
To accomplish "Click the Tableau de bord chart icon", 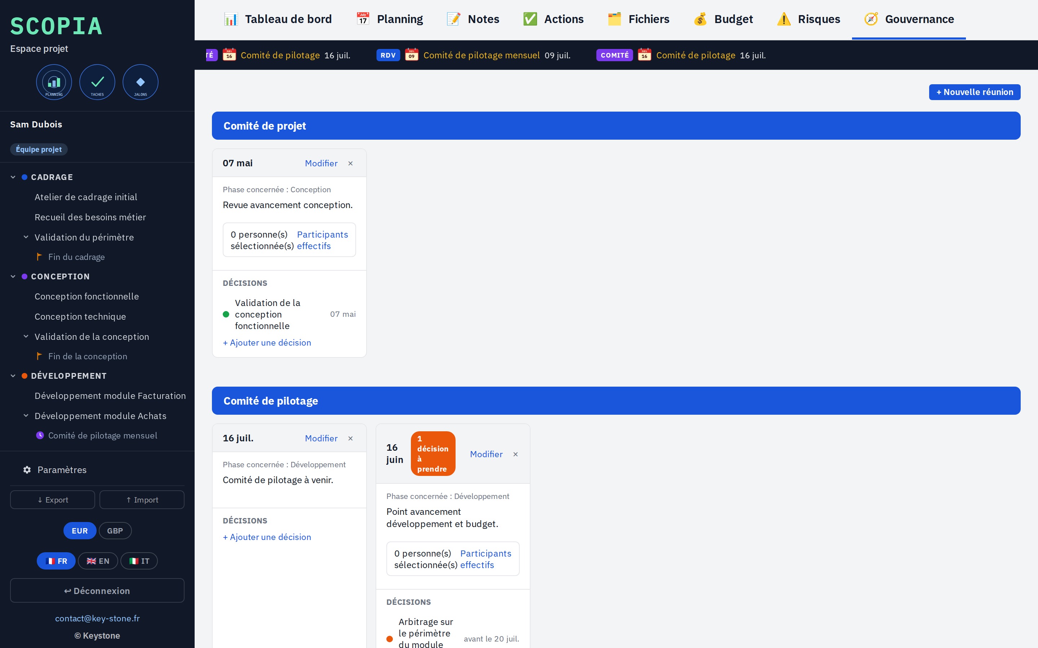I will (x=231, y=19).
